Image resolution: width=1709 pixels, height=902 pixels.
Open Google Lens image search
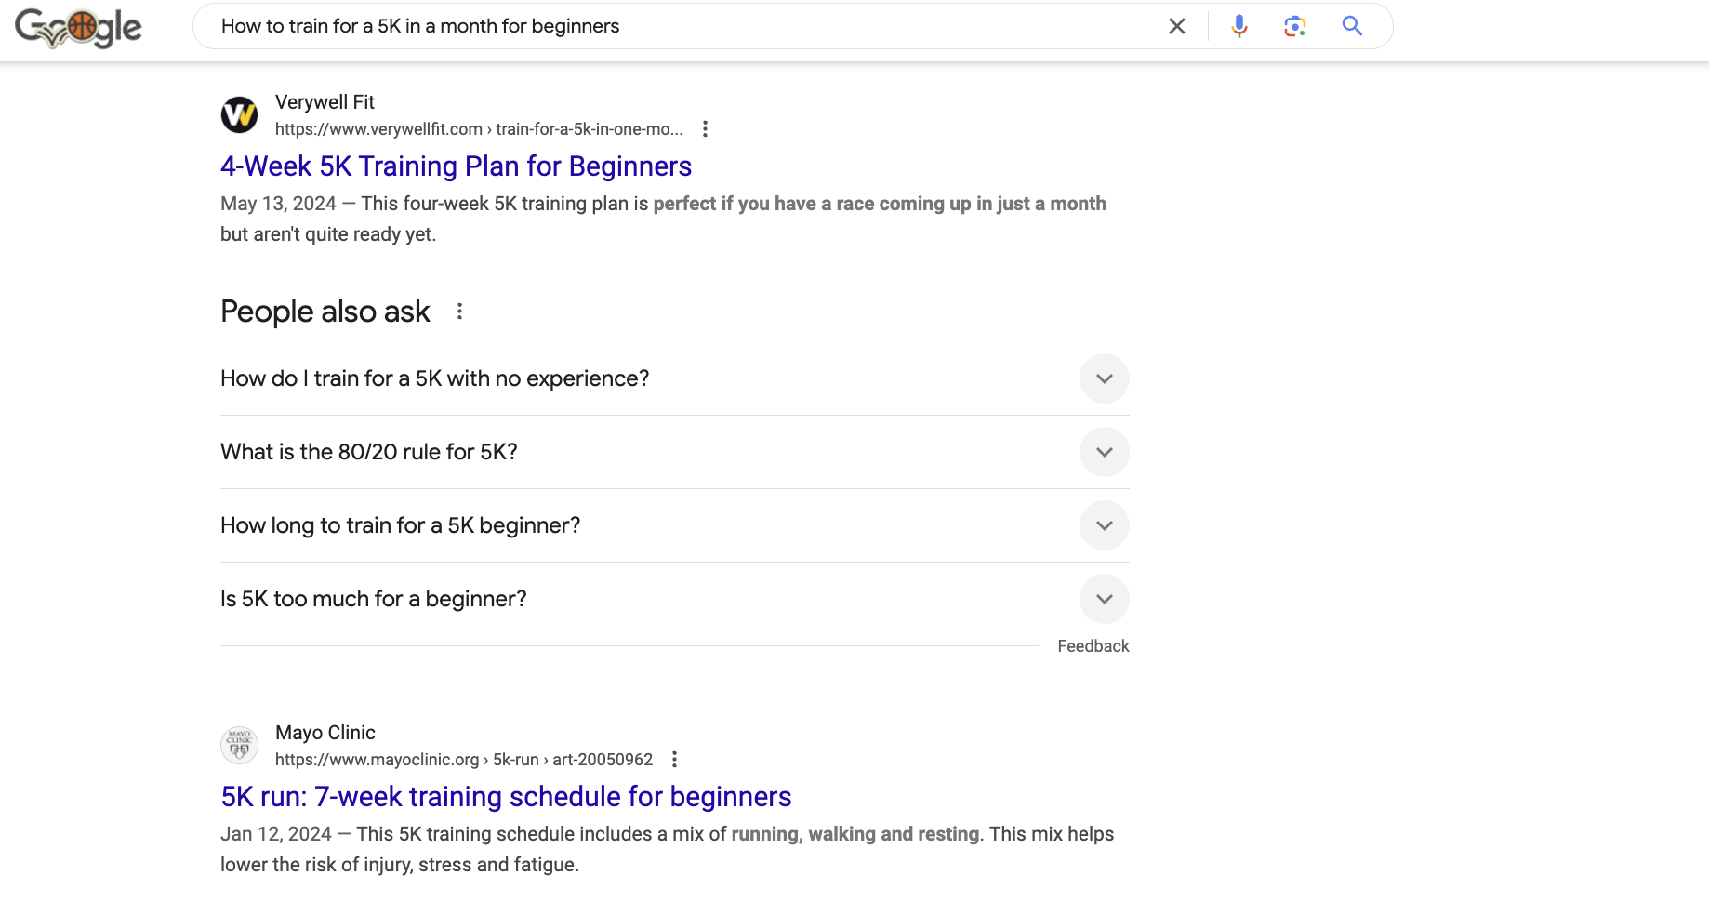click(1294, 26)
